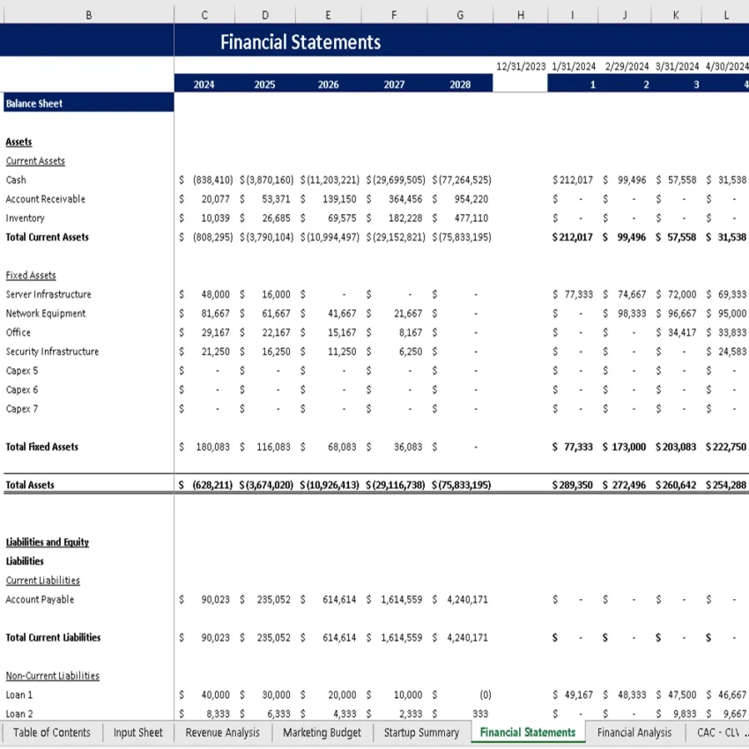Open the Table of Contents sheet tab

click(x=52, y=732)
